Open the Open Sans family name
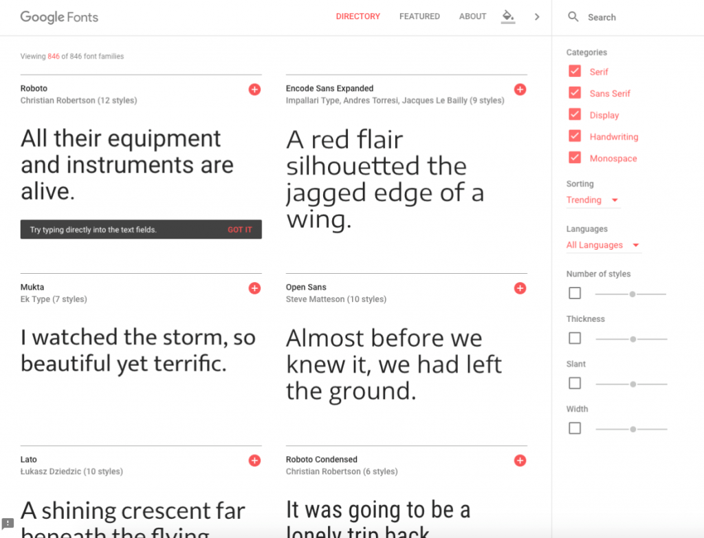Image resolution: width=704 pixels, height=538 pixels. (x=306, y=287)
